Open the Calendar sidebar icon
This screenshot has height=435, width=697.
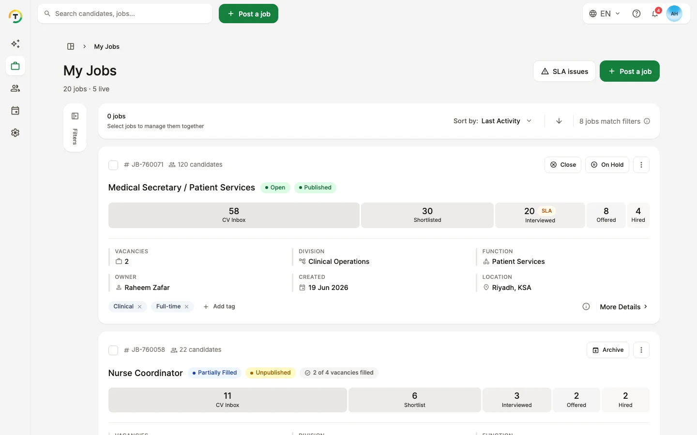15,111
